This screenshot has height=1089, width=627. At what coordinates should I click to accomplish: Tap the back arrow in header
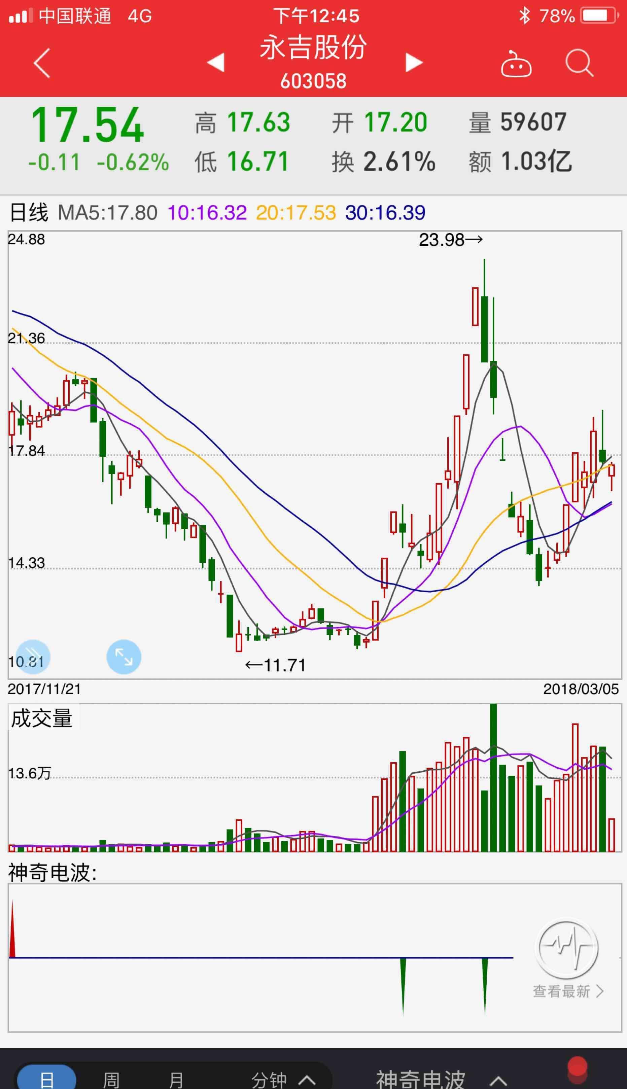pos(42,63)
